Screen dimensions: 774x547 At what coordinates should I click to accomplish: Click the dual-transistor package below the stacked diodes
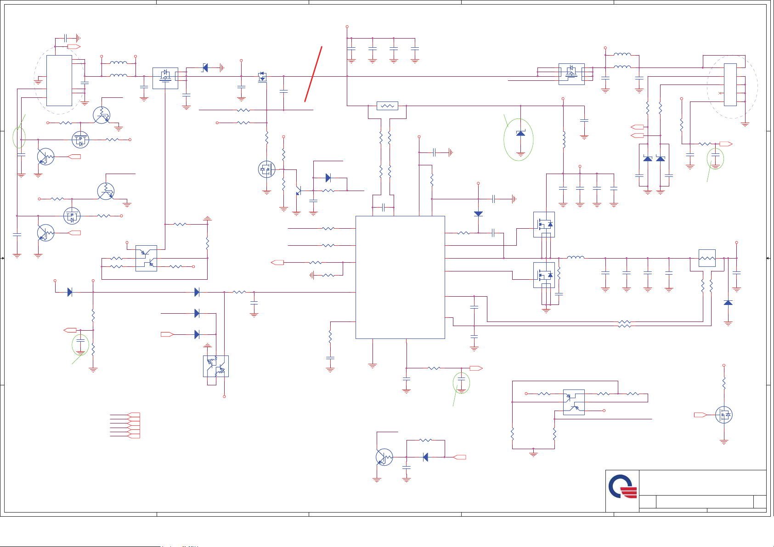[216, 367]
